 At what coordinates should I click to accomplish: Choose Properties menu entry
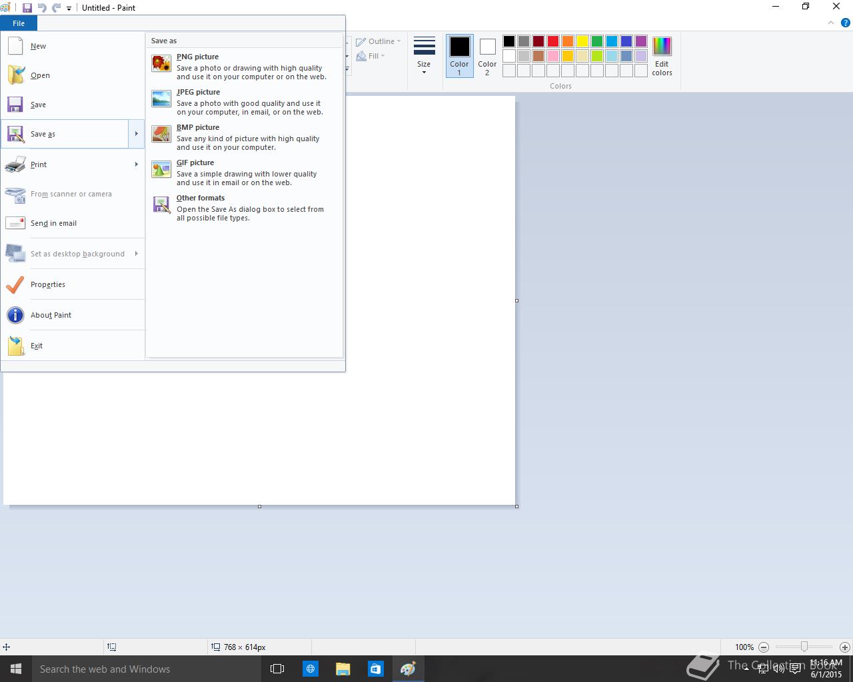click(73, 284)
